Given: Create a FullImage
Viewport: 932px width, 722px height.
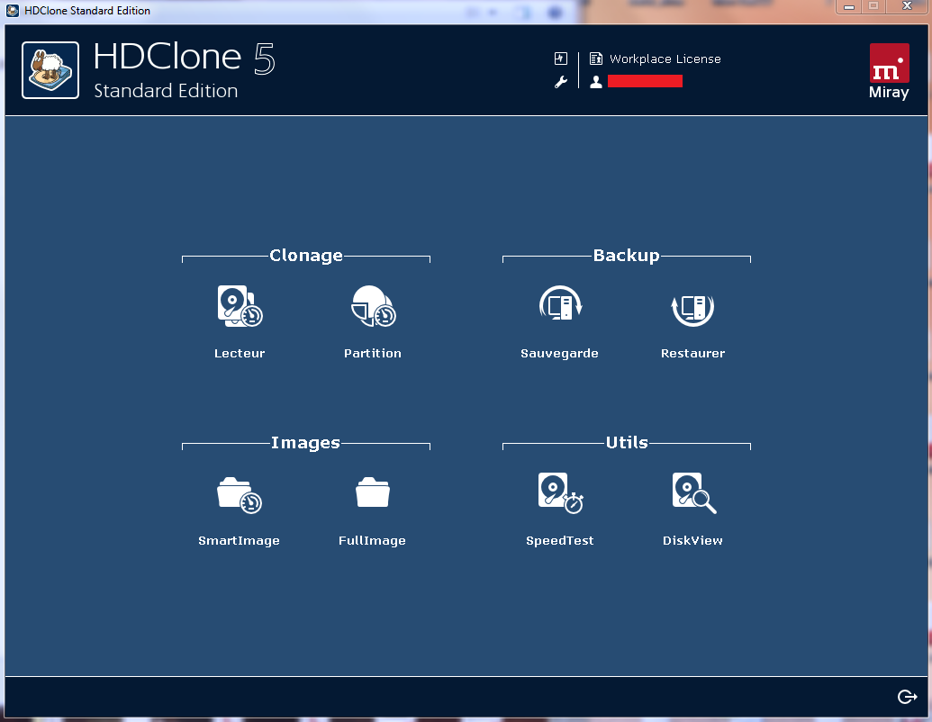Looking at the screenshot, I should pos(373,492).
